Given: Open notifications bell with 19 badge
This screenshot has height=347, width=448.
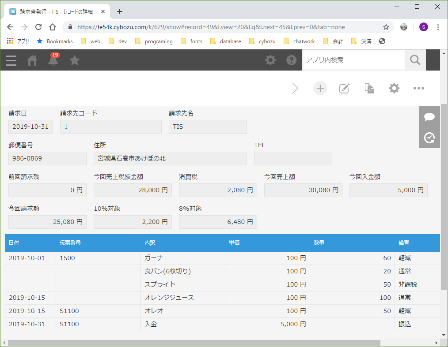Looking at the screenshot, I should click(53, 60).
